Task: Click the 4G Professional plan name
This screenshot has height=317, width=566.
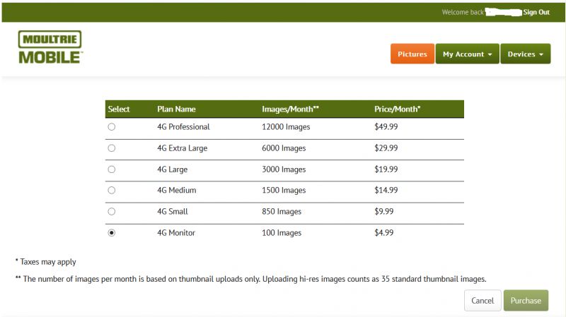Action: (x=183, y=127)
